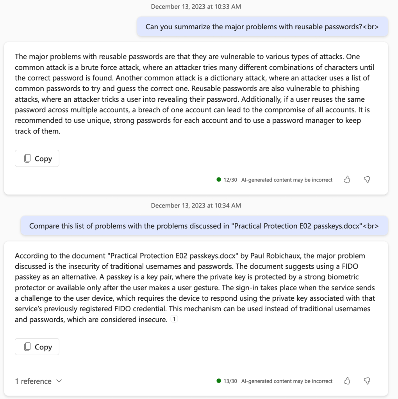398x399 pixels.
Task: Click the paragraph about Paul Robichaux's document
Action: click(x=195, y=288)
